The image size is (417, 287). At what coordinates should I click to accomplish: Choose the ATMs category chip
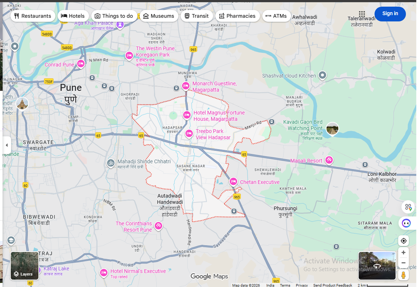coord(276,16)
